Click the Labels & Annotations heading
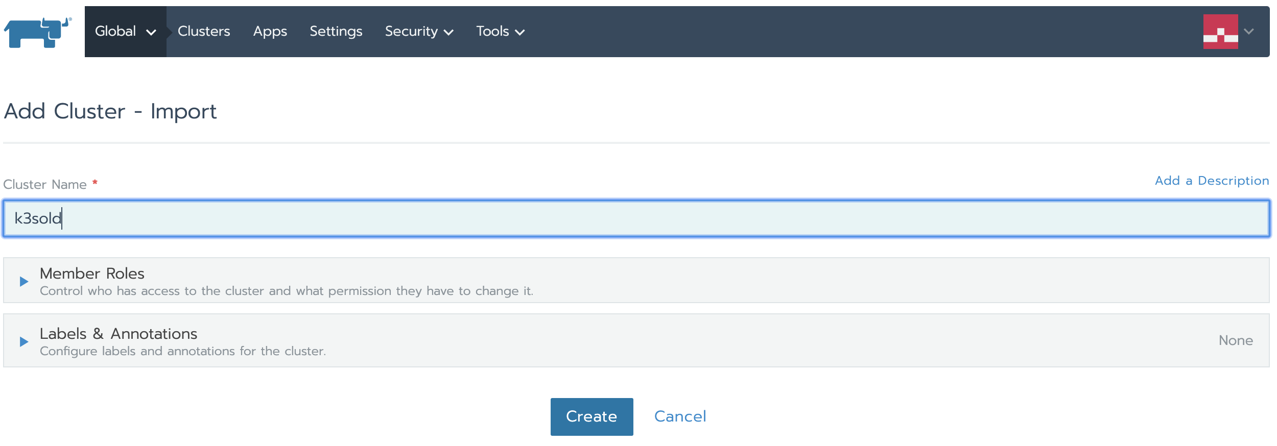The image size is (1277, 446). [x=119, y=334]
